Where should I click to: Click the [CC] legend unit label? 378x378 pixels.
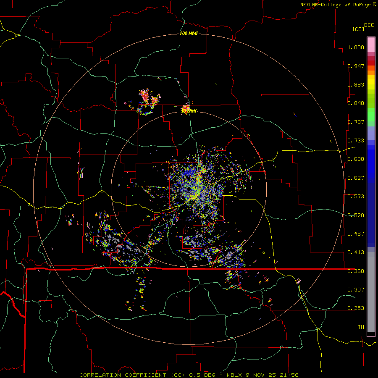click(x=358, y=29)
